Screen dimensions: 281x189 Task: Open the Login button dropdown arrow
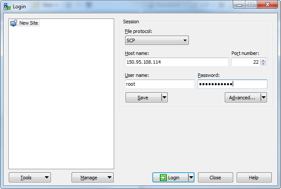coord(191,178)
